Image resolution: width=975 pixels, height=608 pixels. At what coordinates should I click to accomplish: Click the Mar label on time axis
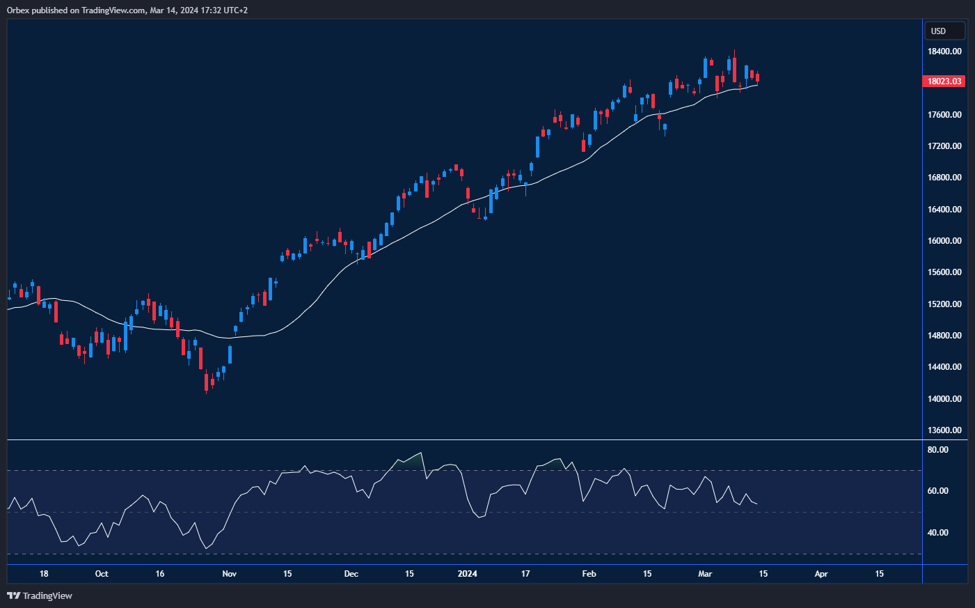[705, 574]
